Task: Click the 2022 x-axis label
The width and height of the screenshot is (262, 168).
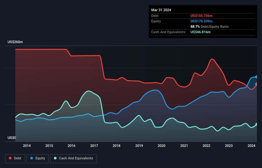Action: coord(206,146)
